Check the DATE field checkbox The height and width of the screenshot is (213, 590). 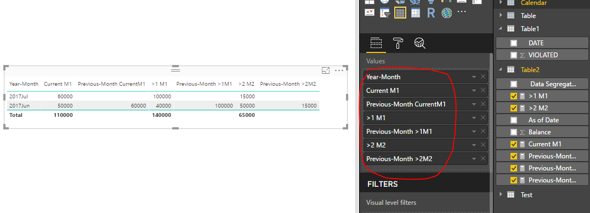514,43
